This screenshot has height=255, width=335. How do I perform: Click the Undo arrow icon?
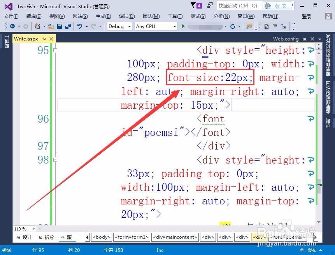point(80,26)
